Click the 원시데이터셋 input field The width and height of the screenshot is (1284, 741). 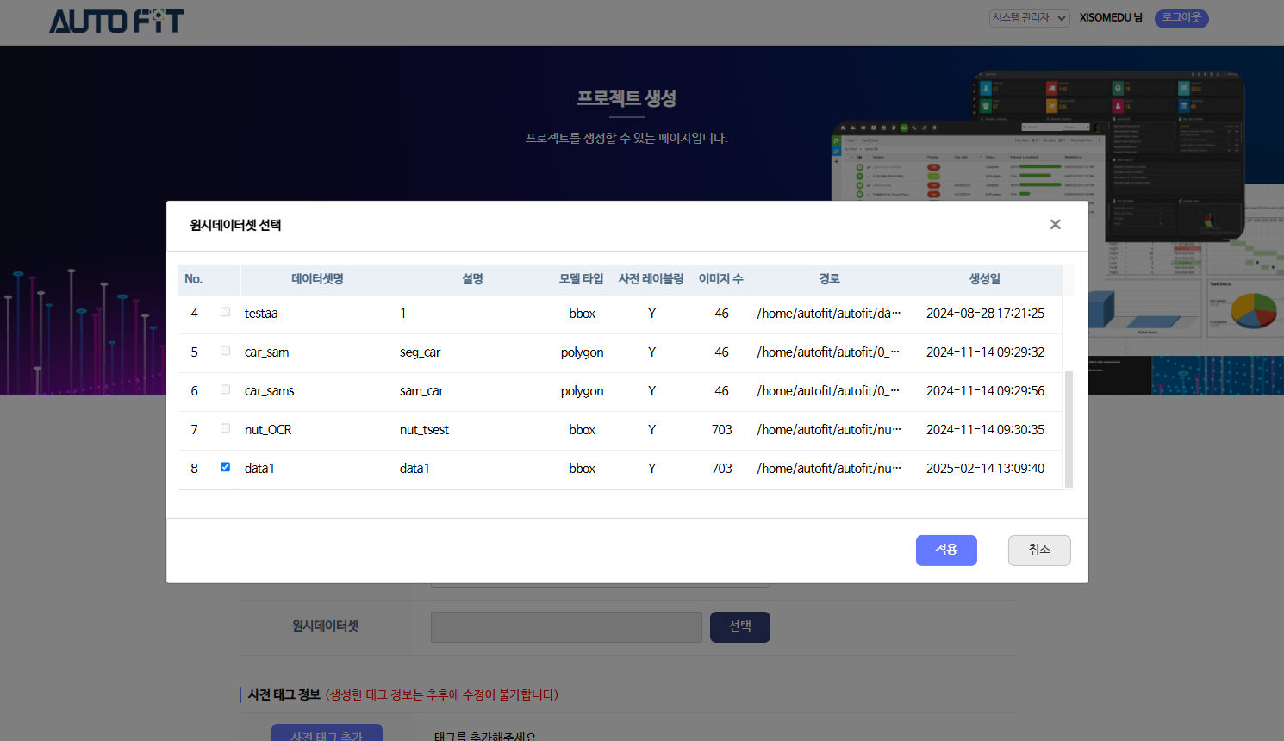tap(566, 627)
